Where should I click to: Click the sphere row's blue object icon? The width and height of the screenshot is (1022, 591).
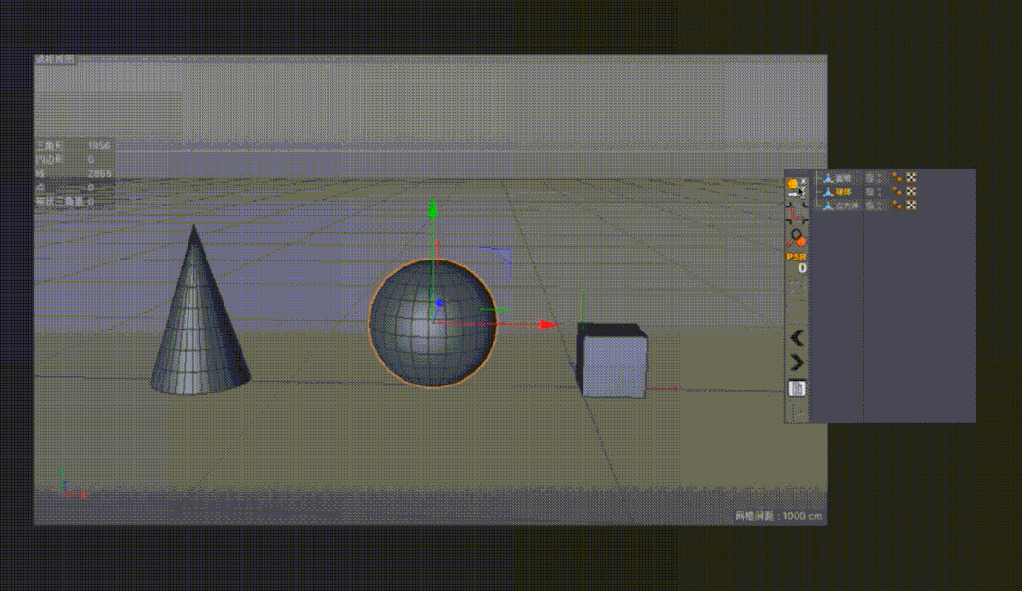pyautogui.click(x=827, y=191)
